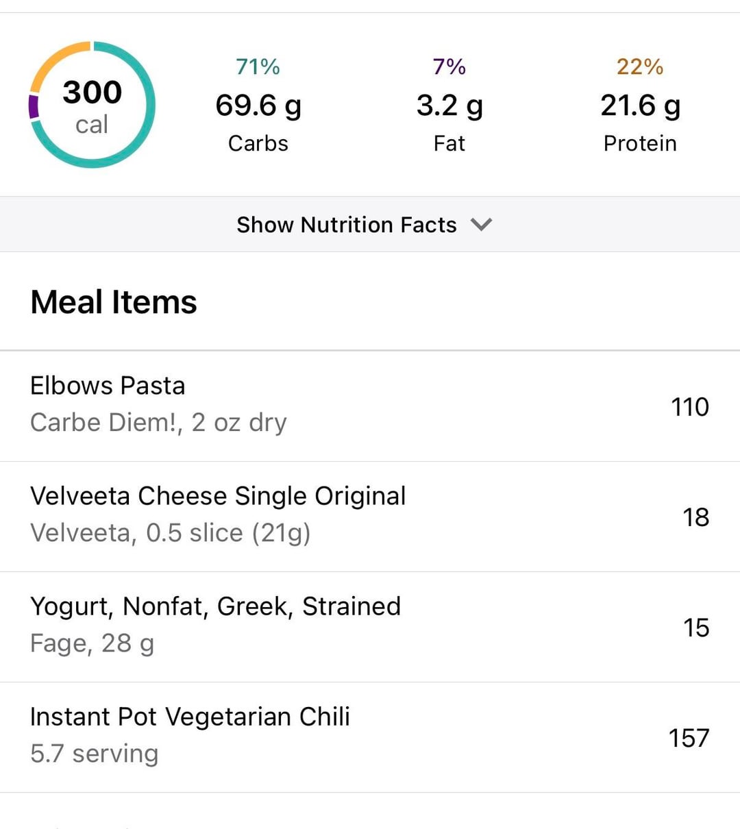Tap the 22% protein percentage
Screen dimensions: 740x829
640,66
